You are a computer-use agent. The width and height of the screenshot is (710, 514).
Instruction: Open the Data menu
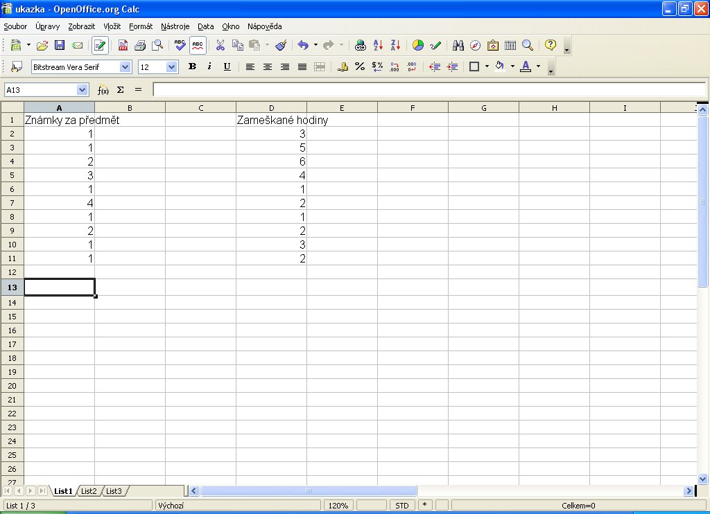point(205,26)
